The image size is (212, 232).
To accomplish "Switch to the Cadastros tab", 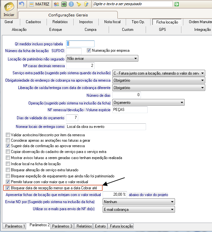I will [x=33, y=22].
